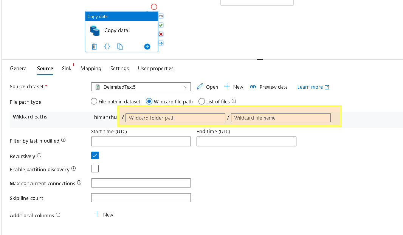
Task: Show the Max concurrent connections info icon
Action: coord(79,183)
